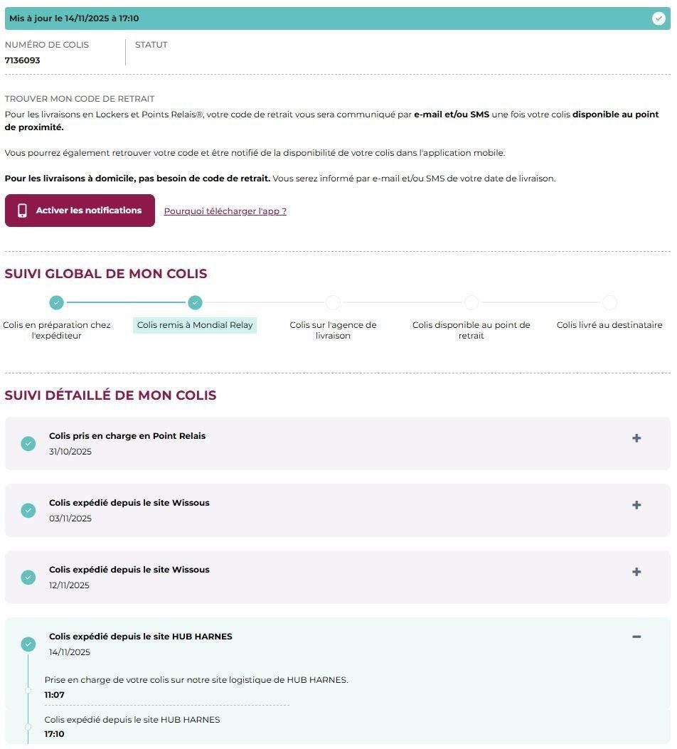Expand the 03/11/2025 Wissous shipment entry

tap(636, 505)
